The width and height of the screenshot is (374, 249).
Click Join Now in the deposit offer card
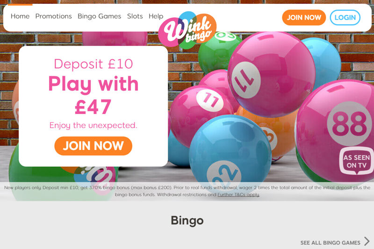93,146
